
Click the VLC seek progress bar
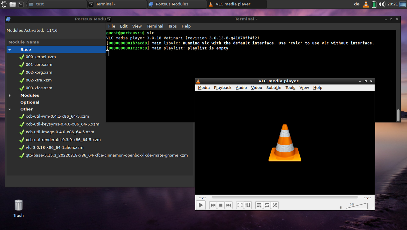285,197
